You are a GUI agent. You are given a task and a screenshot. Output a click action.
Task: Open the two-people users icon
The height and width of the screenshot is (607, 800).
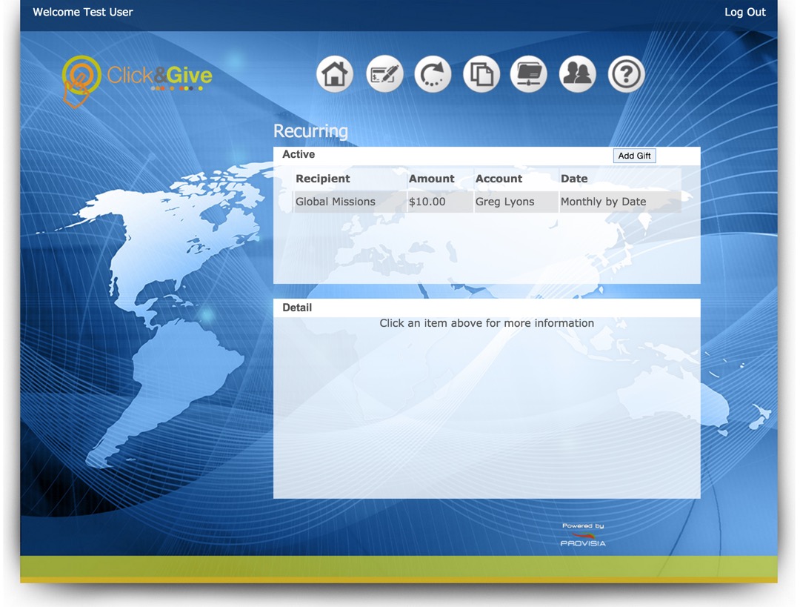pyautogui.click(x=578, y=74)
